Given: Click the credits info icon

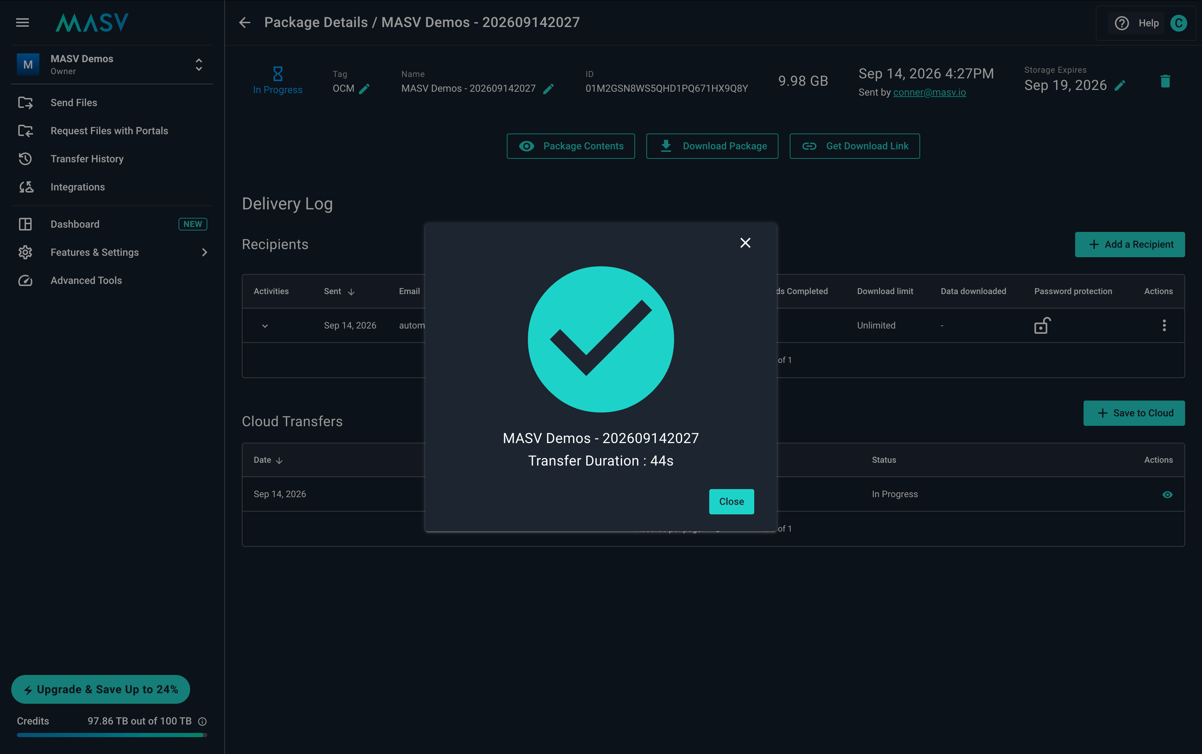Looking at the screenshot, I should [x=202, y=722].
